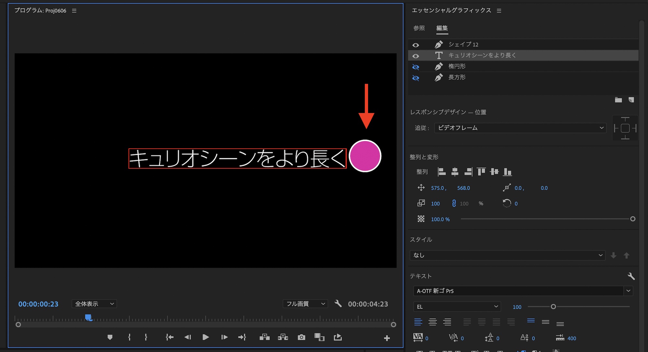This screenshot has height=352, width=648.
Task: Click the create group folder icon
Action: pyautogui.click(x=618, y=100)
